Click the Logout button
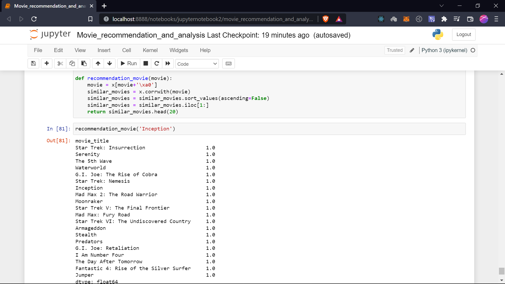 pyautogui.click(x=463, y=34)
